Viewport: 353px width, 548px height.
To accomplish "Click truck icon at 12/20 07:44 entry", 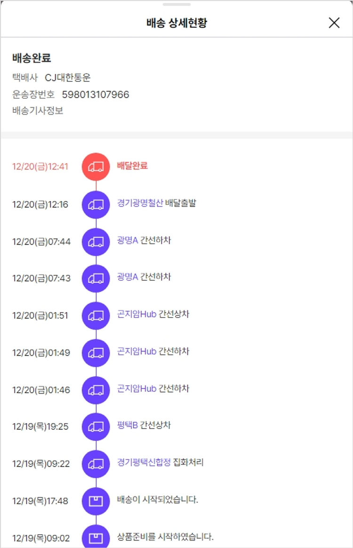I will (96, 241).
